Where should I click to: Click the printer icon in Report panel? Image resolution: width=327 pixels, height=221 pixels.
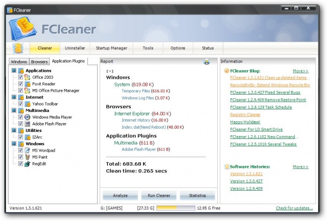(206, 62)
